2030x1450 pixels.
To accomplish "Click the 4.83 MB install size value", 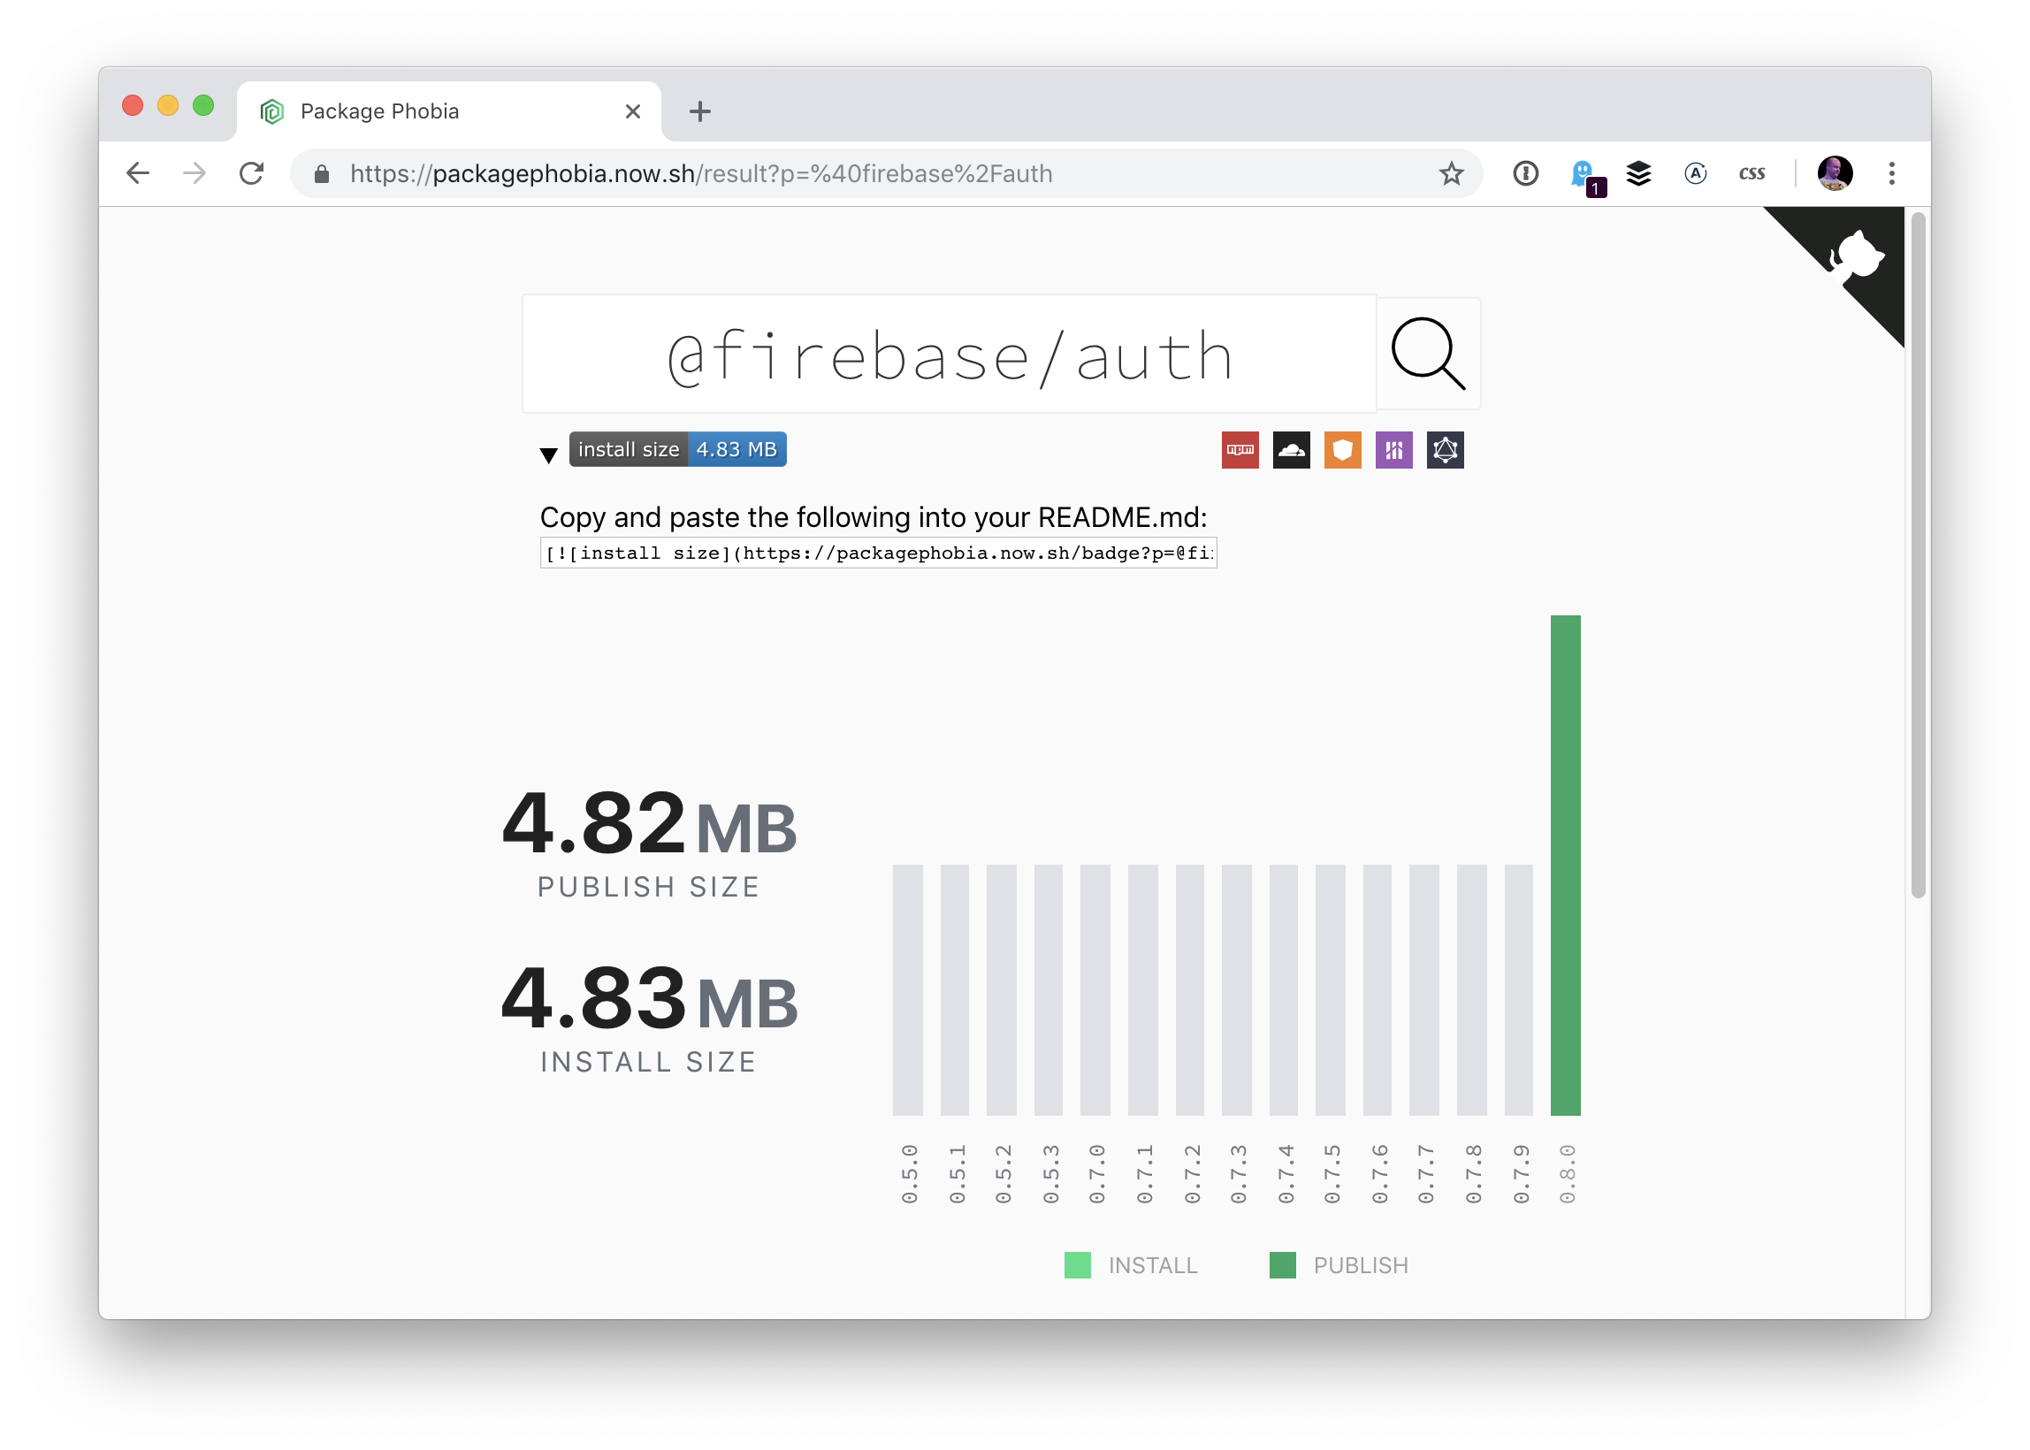I will click(x=649, y=997).
